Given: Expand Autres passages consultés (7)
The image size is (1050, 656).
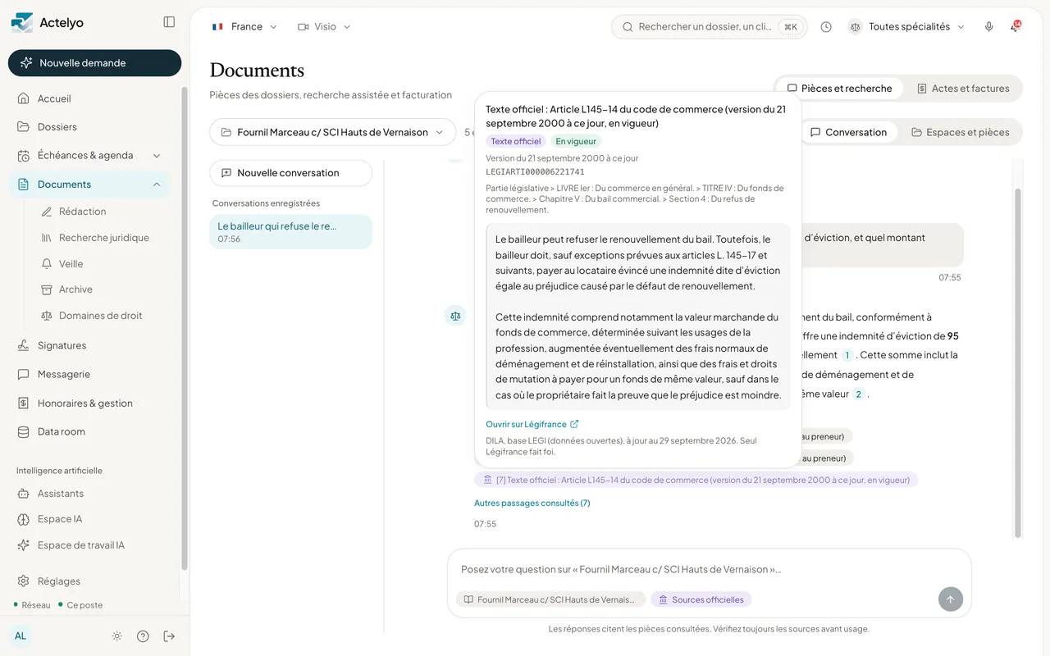Looking at the screenshot, I should (532, 503).
